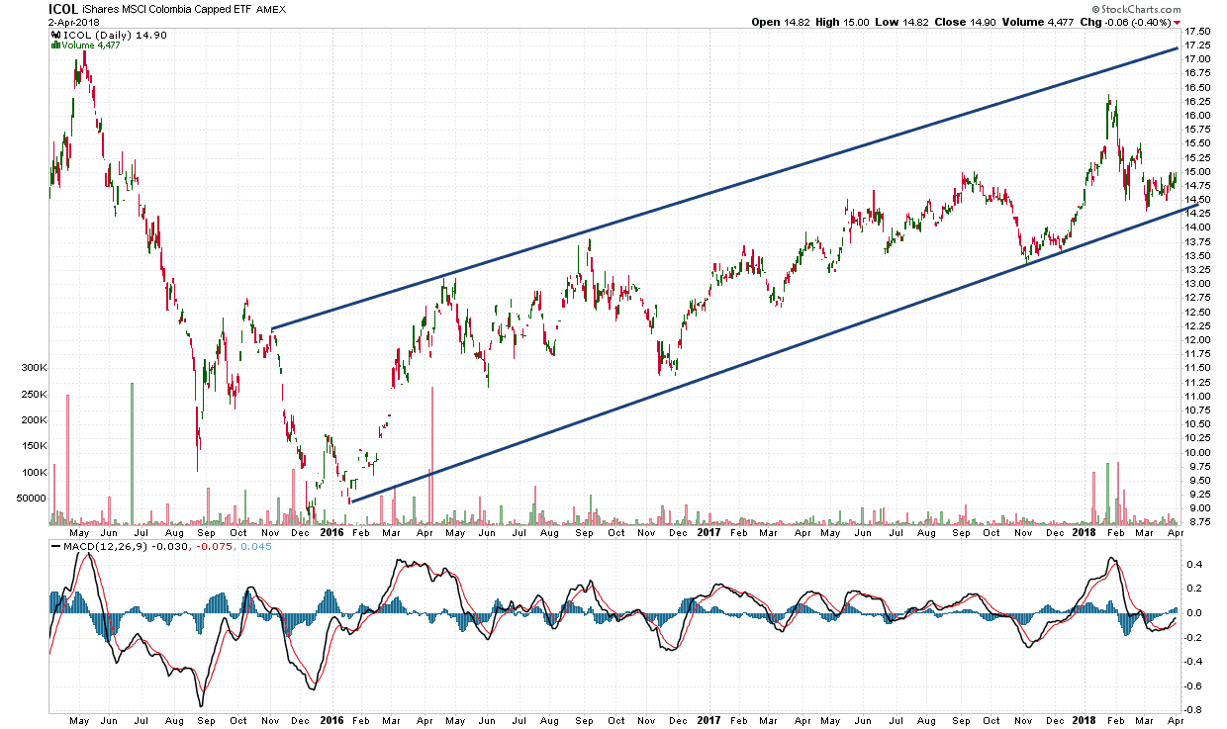Click the 0.0 MACD axis label
This screenshot has height=729, width=1227.
(x=1194, y=613)
